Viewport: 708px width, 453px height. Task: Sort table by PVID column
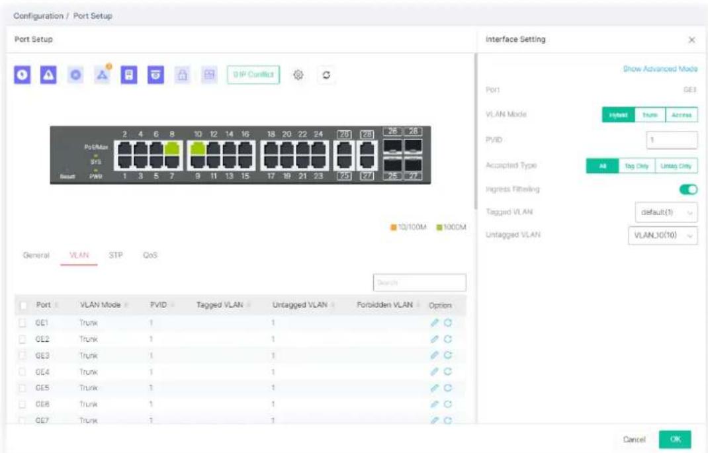(162, 305)
